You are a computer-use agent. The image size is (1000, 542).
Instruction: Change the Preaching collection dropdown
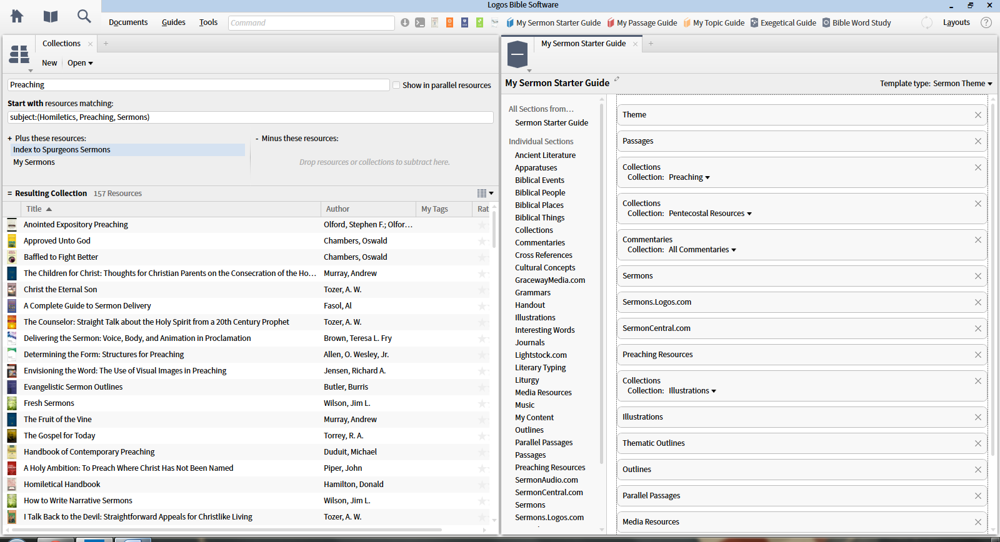689,177
